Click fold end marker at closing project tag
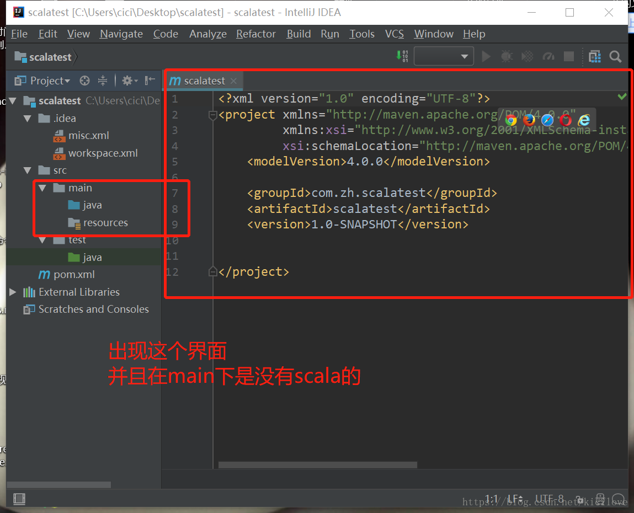This screenshot has height=513, width=634. [x=212, y=271]
